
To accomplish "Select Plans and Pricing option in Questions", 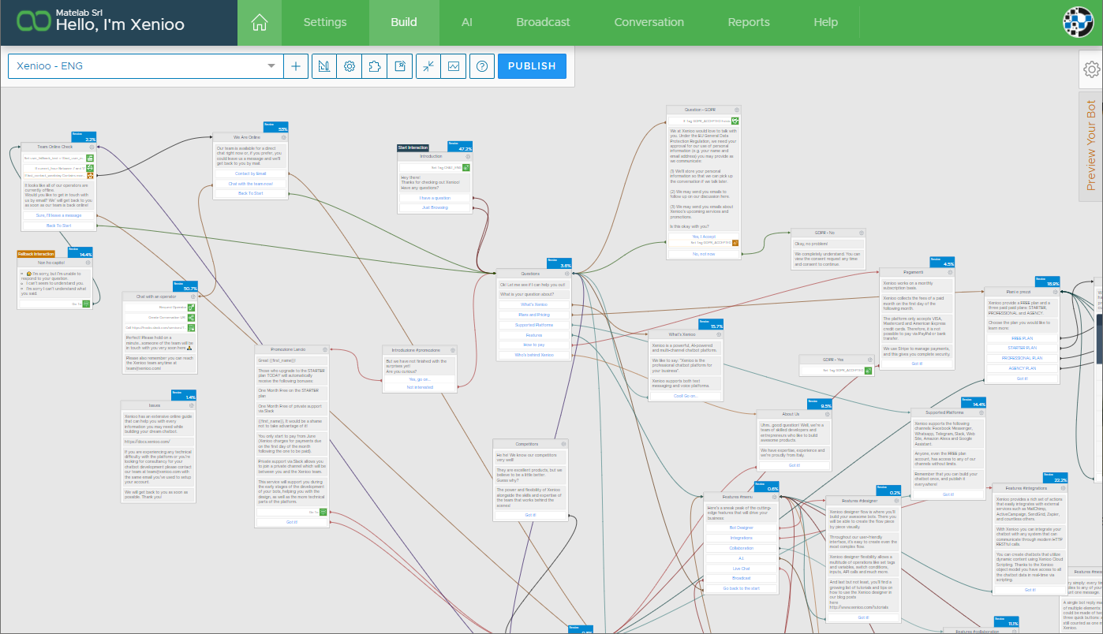I will coord(534,315).
